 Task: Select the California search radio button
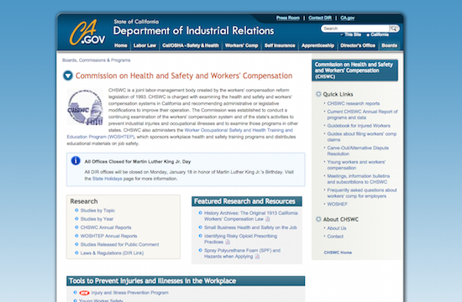368,34
